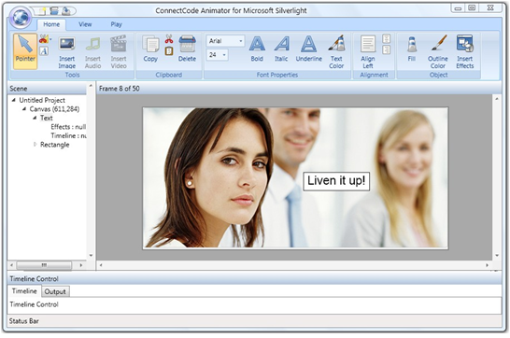Select the Text tool 'A' icon
This screenshot has height=338, width=510.
tap(44, 51)
